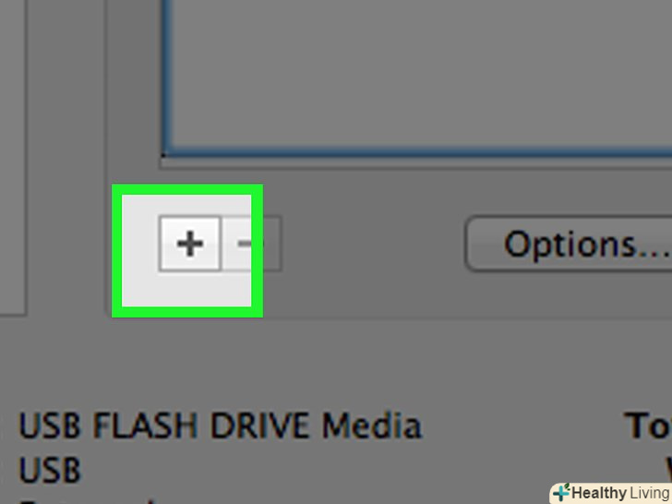Select the blue-outlined partition layout box
672x504 pixels.
tap(416, 78)
